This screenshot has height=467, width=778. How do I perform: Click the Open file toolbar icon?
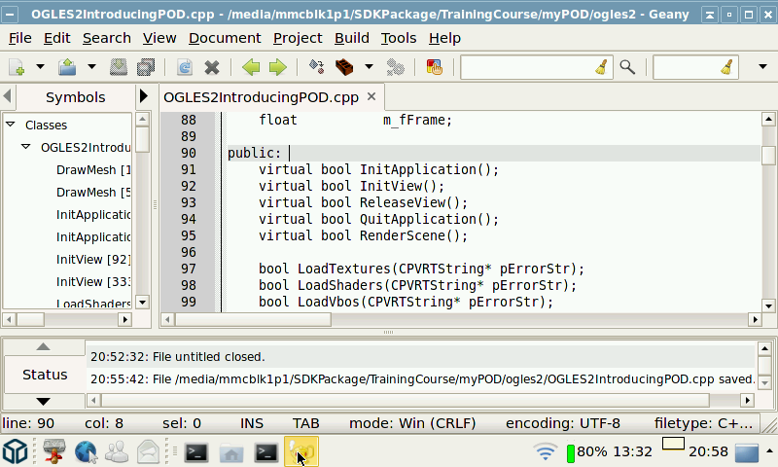67,67
